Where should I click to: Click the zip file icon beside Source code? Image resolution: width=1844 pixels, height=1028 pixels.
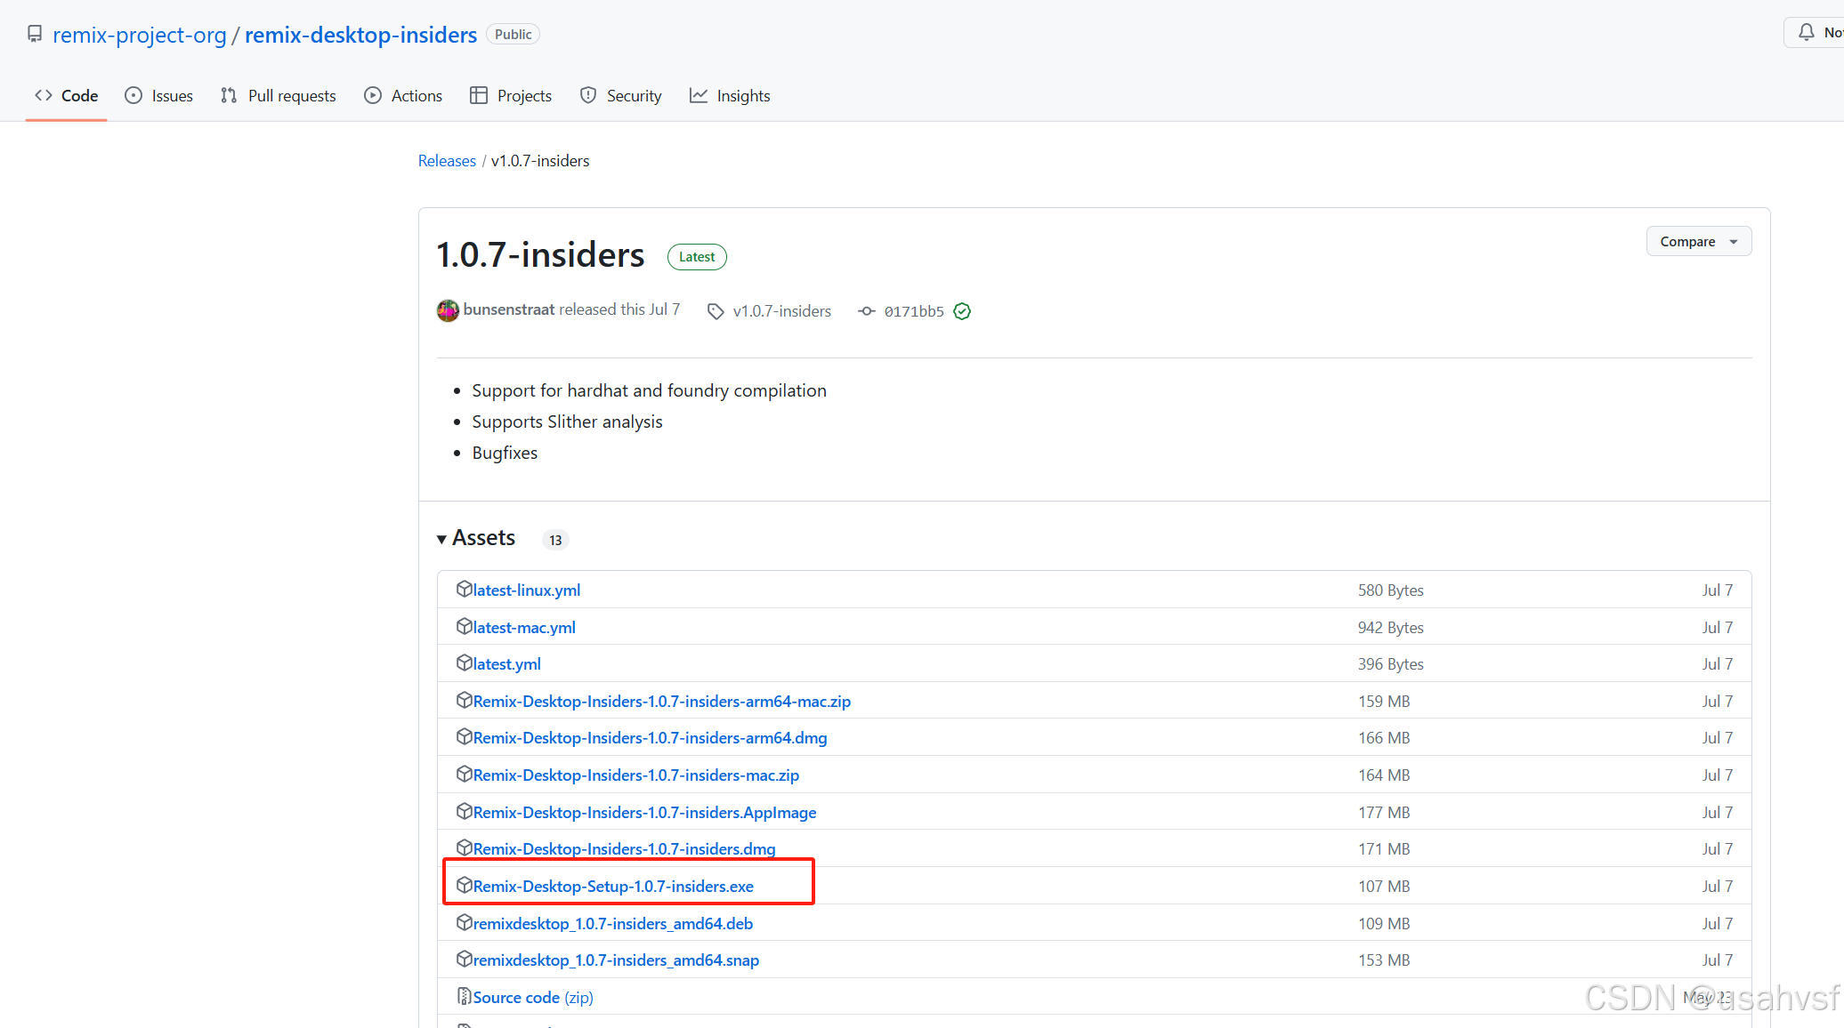464,997
